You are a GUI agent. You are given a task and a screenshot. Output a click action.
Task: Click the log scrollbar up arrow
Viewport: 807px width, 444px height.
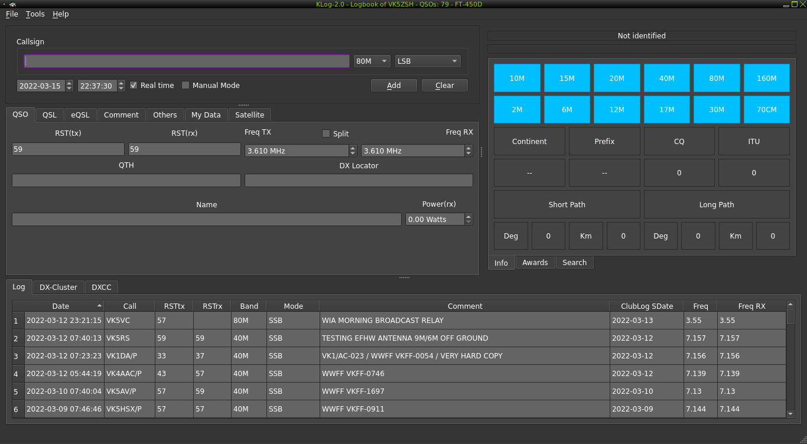coord(791,305)
